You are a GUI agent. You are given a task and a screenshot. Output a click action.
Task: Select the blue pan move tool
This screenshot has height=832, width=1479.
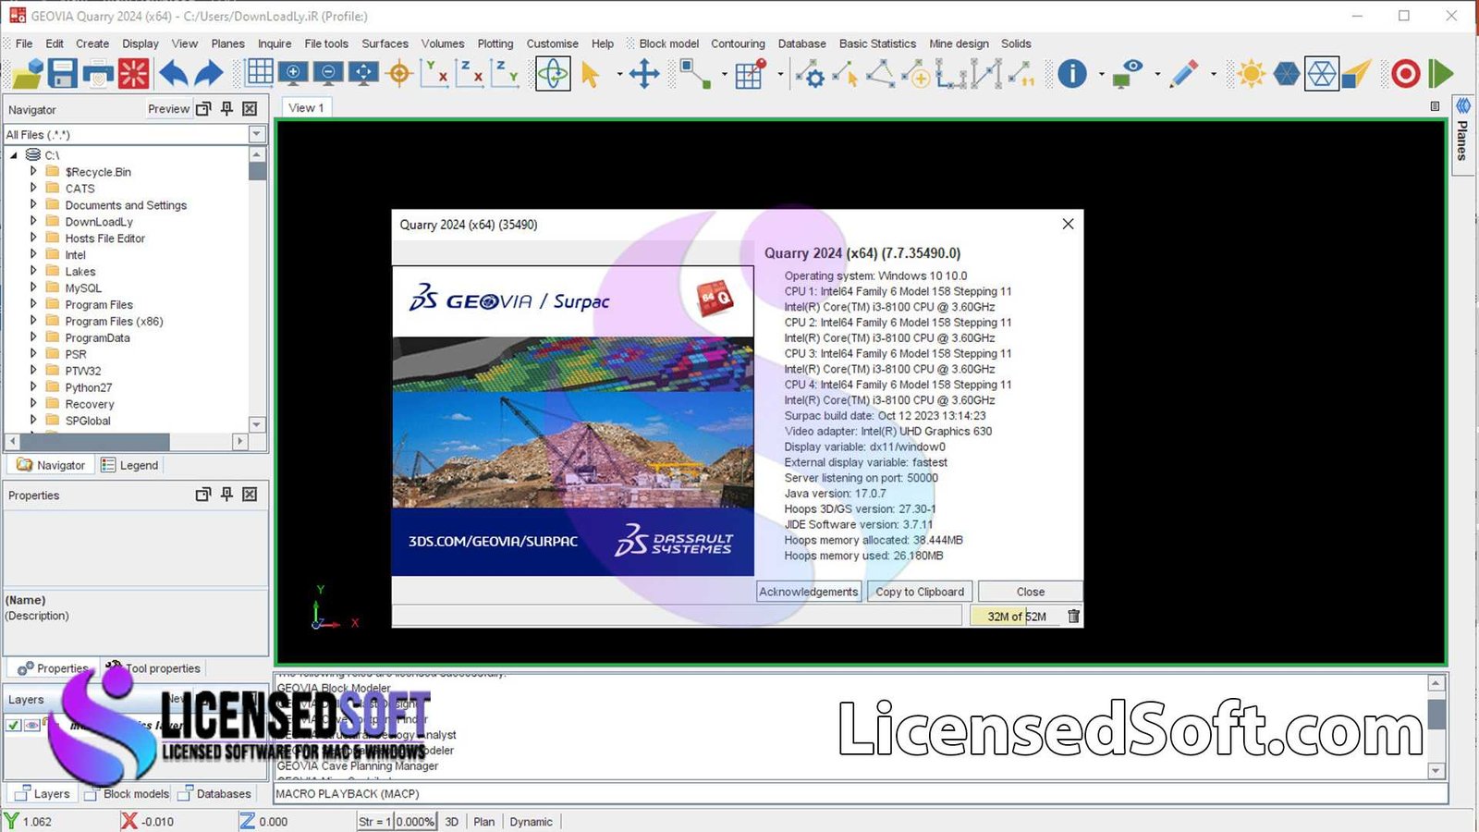(x=643, y=74)
